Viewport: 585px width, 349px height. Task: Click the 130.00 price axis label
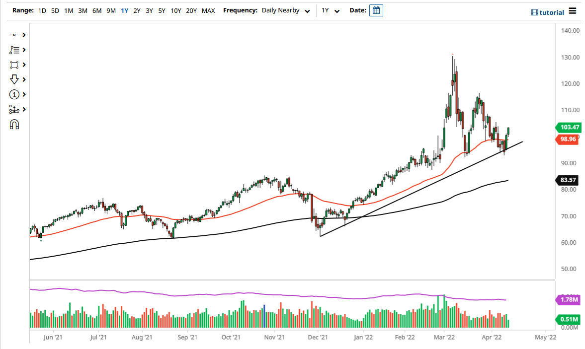(x=570, y=58)
